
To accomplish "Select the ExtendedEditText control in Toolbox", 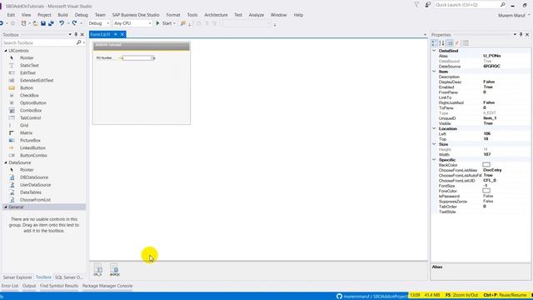I will [x=37, y=80].
